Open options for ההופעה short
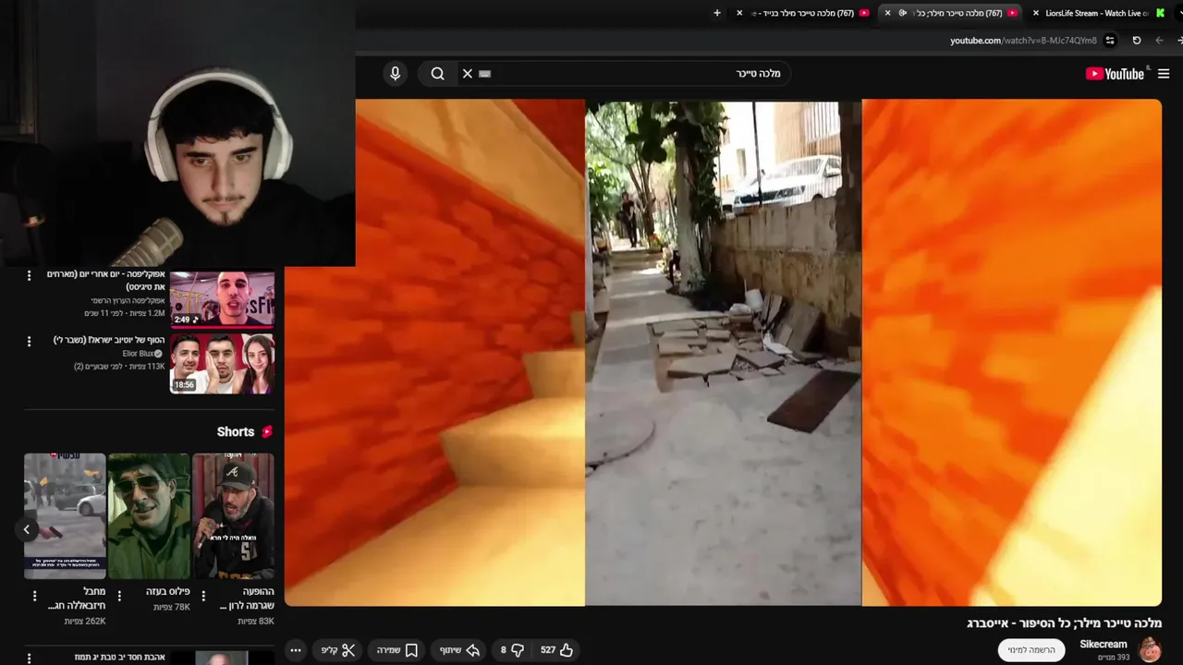Image resolution: width=1183 pixels, height=665 pixels. [203, 596]
